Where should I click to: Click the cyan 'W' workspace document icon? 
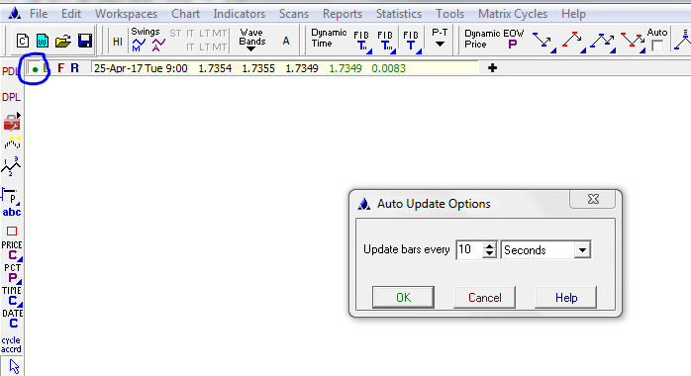coord(43,41)
